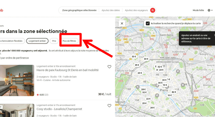215x117 pixels.
Task: Click the Levallois/Champerret listing photo
Action: click(x=17, y=110)
